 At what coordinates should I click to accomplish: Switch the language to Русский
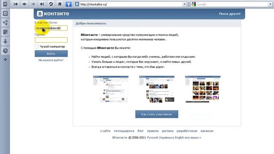coord(153,138)
